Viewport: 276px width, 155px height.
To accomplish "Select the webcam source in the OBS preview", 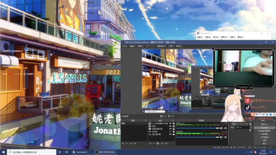I will pyautogui.click(x=244, y=68).
